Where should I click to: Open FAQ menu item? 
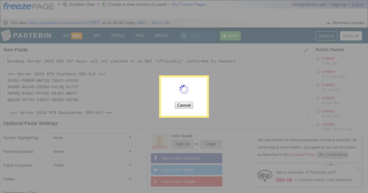point(140,36)
